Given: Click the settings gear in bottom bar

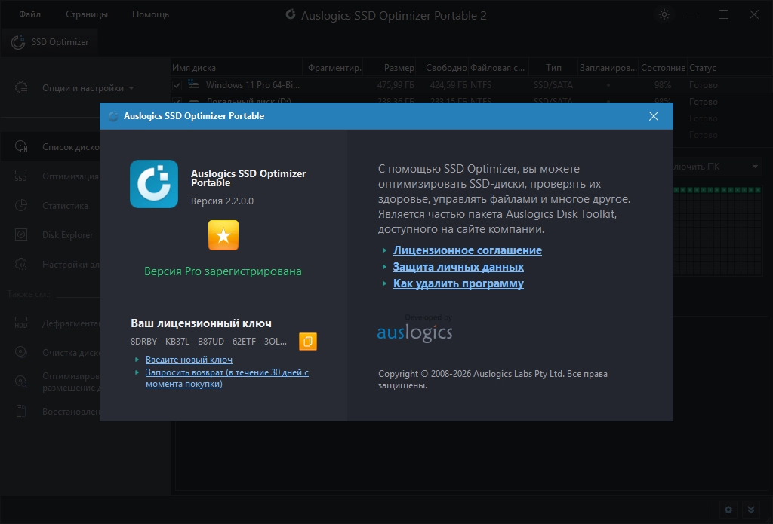Looking at the screenshot, I should (x=728, y=510).
